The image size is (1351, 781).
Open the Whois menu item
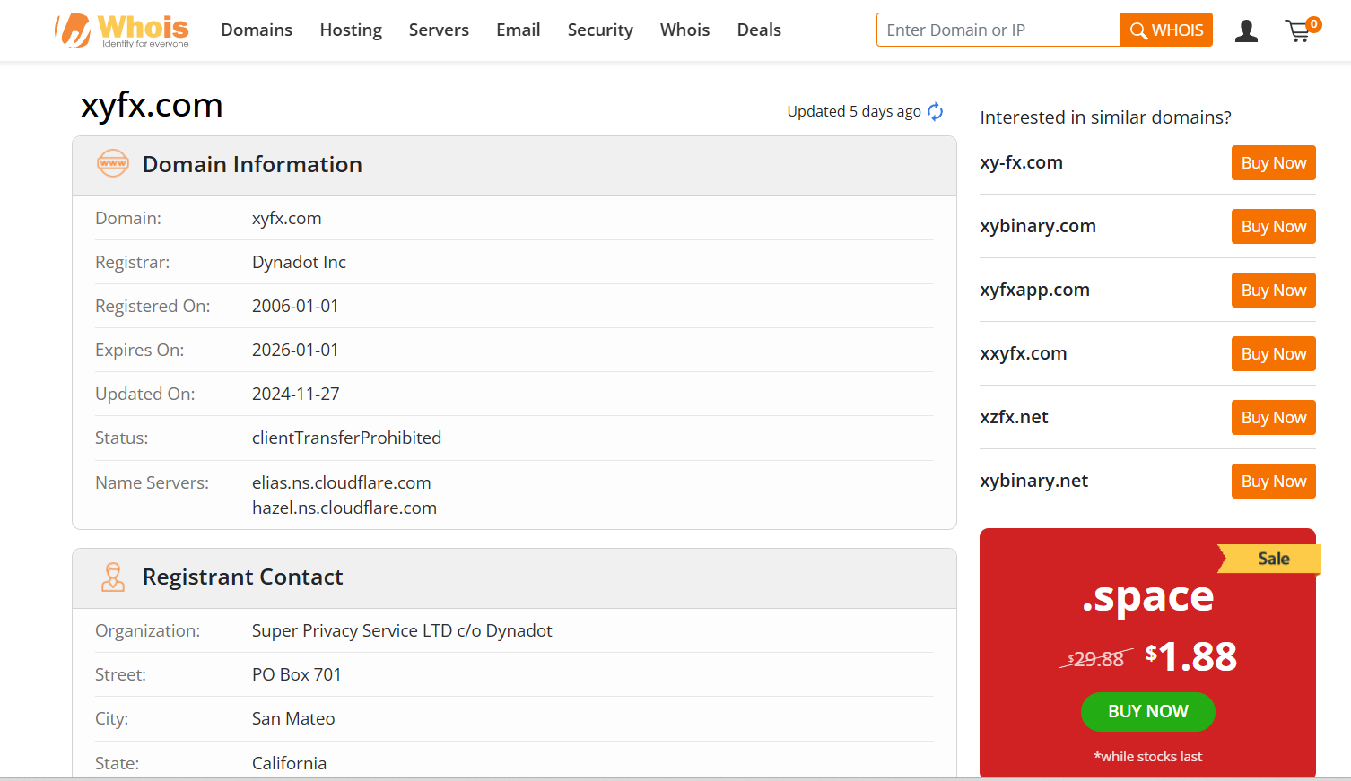pos(684,30)
